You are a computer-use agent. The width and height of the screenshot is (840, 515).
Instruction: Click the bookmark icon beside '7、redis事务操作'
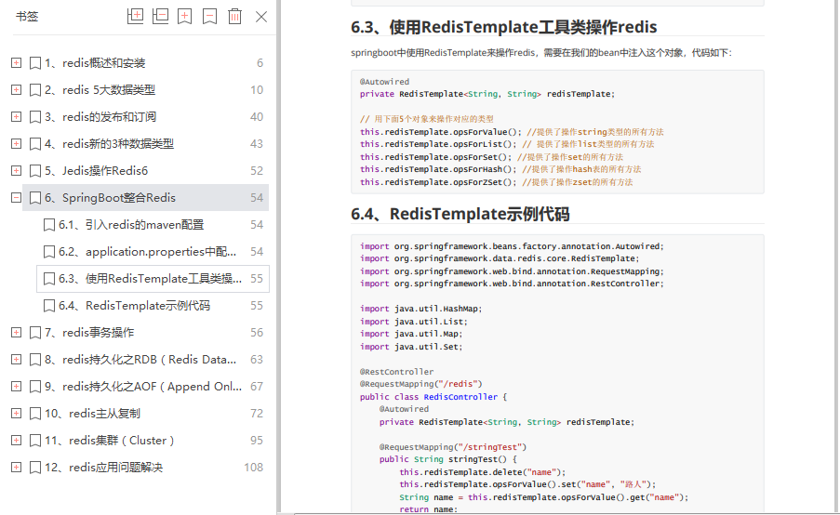coord(34,333)
